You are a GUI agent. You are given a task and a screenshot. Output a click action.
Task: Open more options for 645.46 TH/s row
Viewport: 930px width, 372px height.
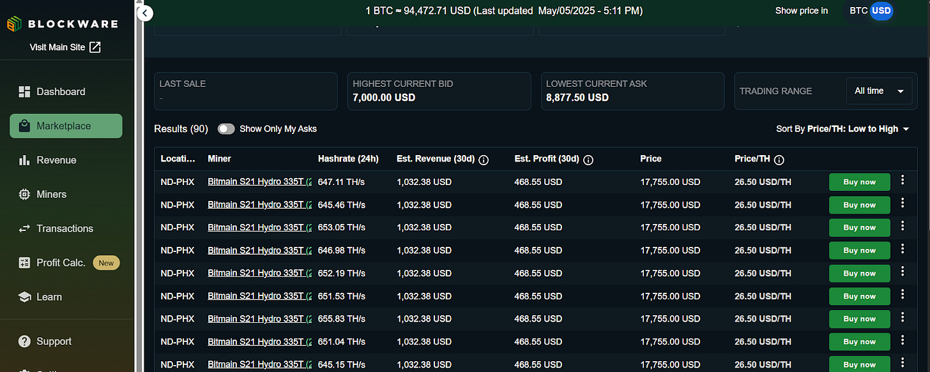pyautogui.click(x=903, y=203)
